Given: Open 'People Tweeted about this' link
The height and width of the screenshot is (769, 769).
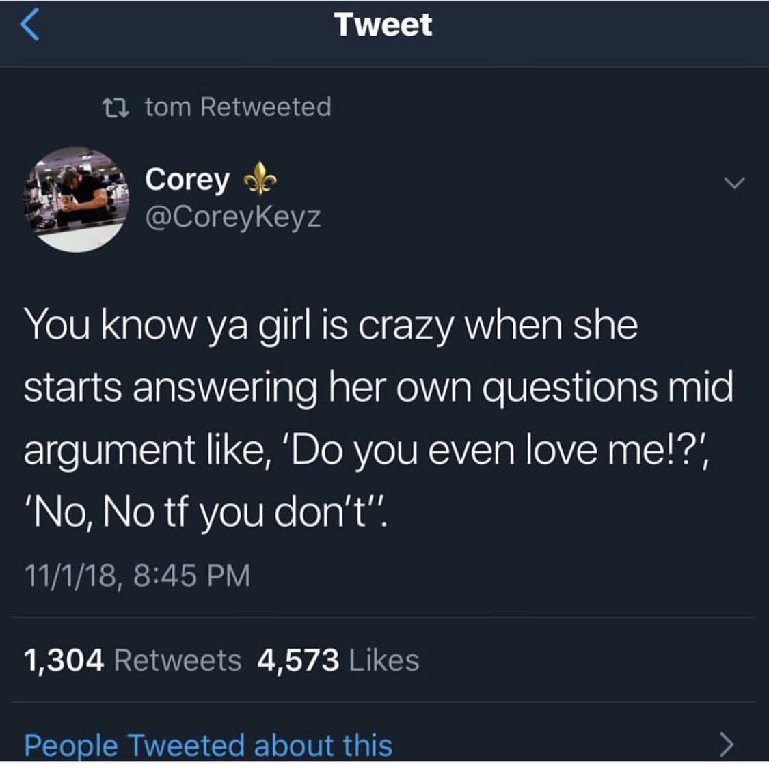Looking at the screenshot, I should [208, 746].
